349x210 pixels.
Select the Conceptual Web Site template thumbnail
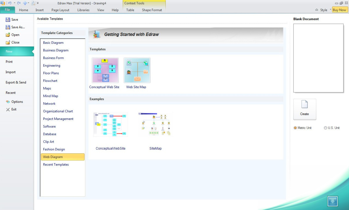pyautogui.click(x=105, y=70)
